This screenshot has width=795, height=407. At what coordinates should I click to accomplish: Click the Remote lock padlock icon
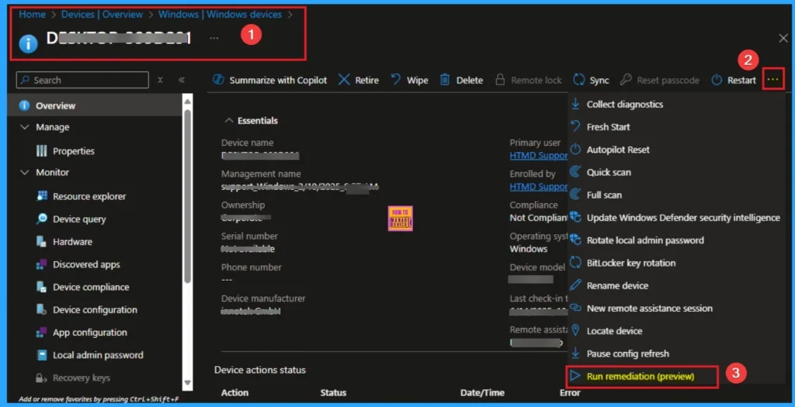(500, 80)
